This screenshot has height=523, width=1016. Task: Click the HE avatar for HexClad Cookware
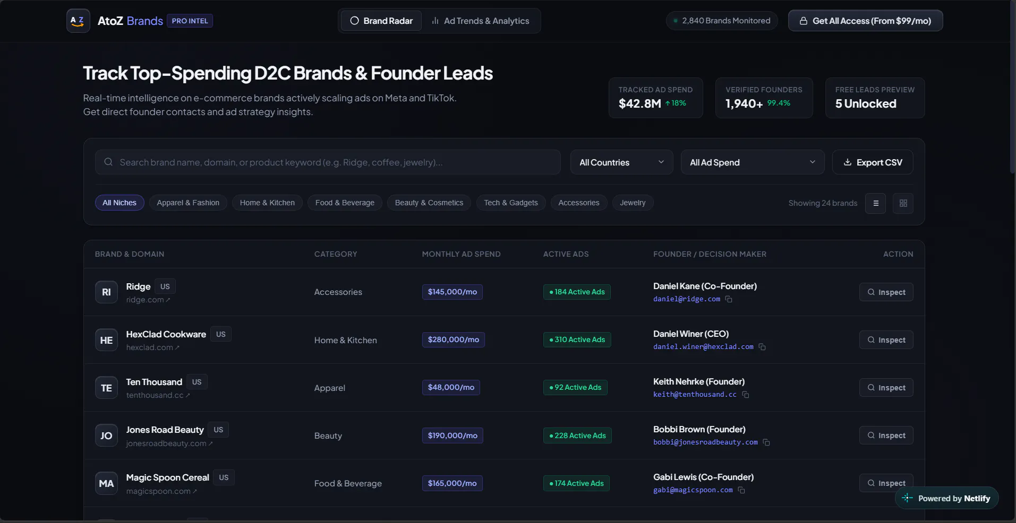coord(106,340)
